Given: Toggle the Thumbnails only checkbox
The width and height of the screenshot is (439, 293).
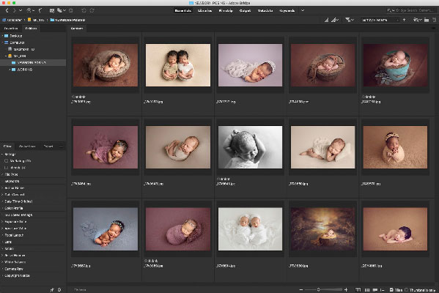Looking at the screenshot, I should coord(407,289).
